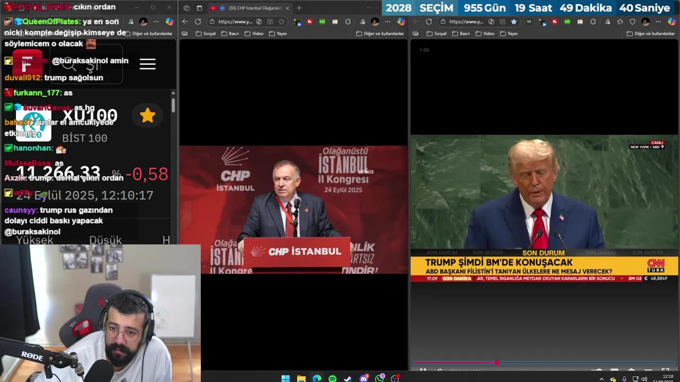The width and height of the screenshot is (680, 382).
Task: Open the settings ellipsis menu in middle browser
Action: coord(388,22)
